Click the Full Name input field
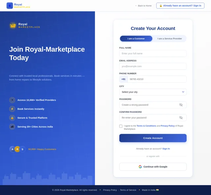Screen dimensions: 211x195 pos(153,53)
